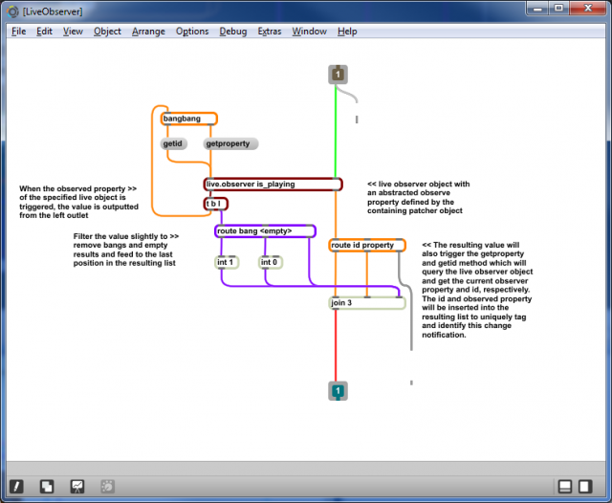Viewport: 612px width, 503px height.
Task: Open the Object menu
Action: [107, 32]
